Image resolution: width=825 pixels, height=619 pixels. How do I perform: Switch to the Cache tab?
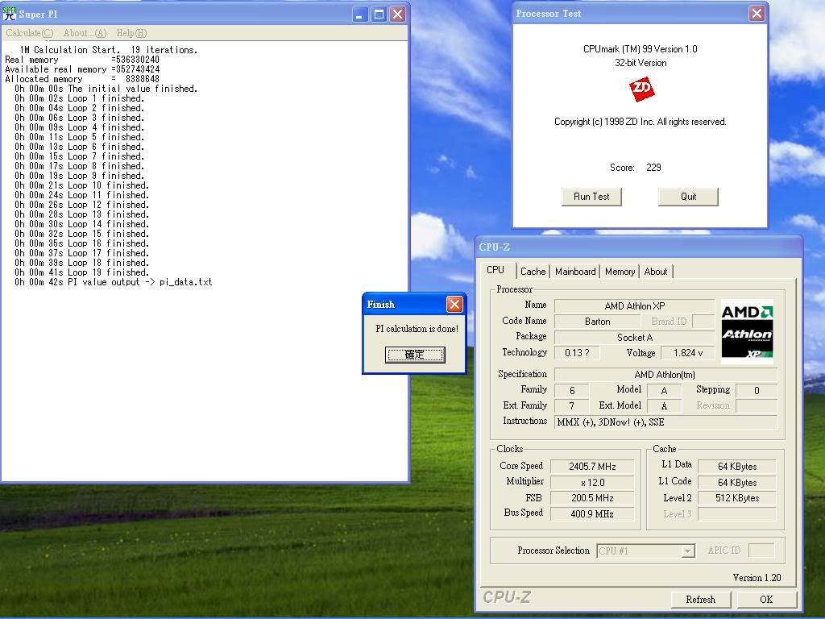click(533, 272)
